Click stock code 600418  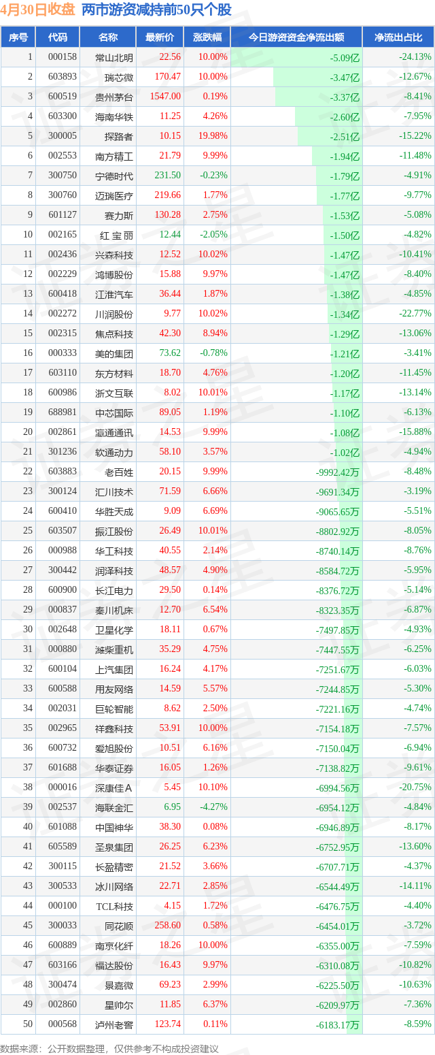pos(63,294)
